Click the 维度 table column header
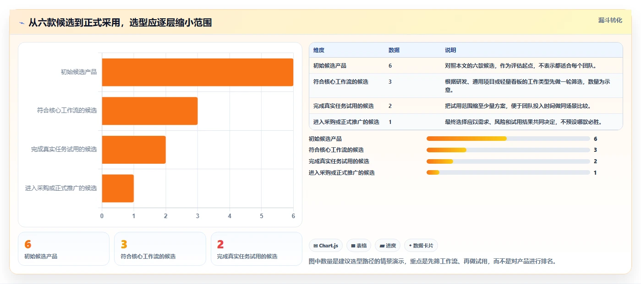Screen dimensions: 641x284 click(x=319, y=50)
